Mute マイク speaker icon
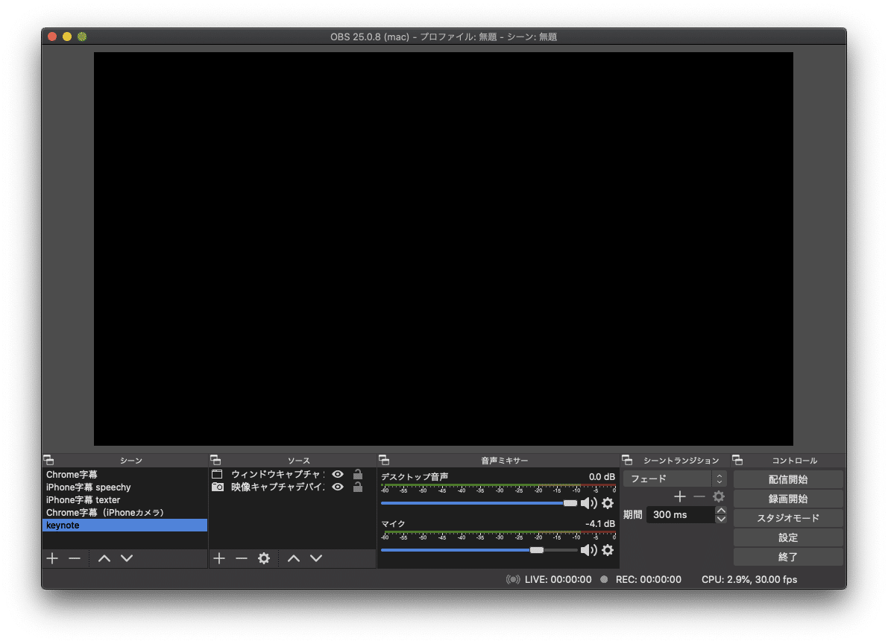 click(589, 550)
